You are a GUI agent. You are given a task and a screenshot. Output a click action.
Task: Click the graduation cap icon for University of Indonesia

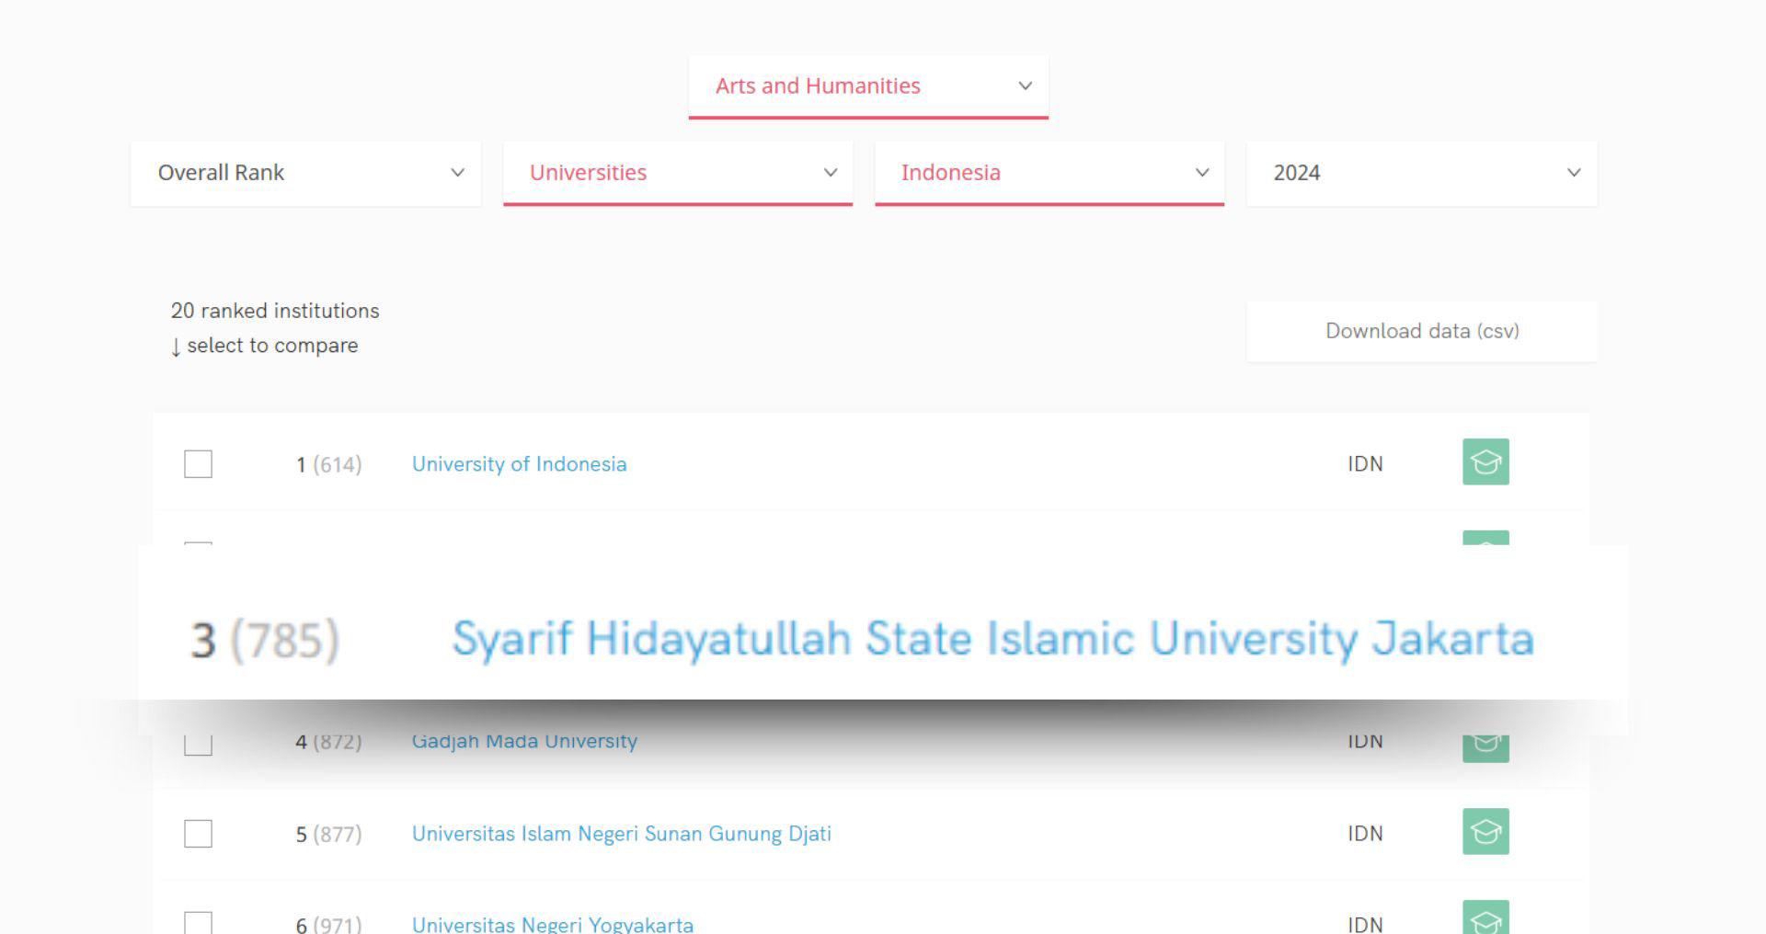tap(1485, 461)
